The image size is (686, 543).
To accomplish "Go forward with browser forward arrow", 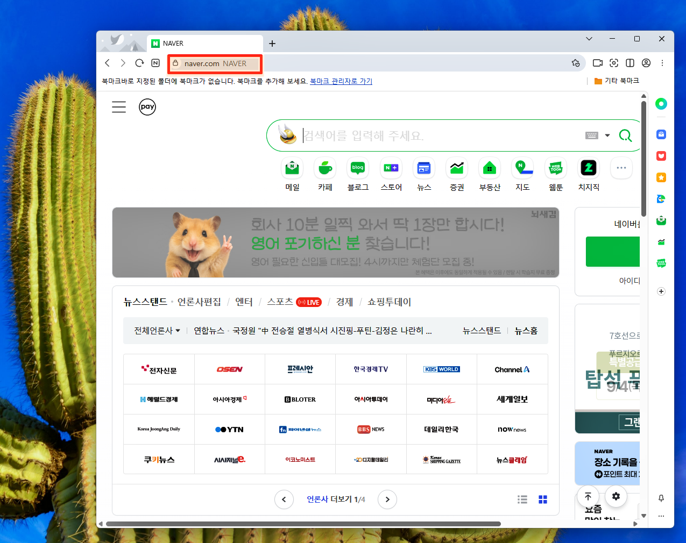I will [123, 63].
